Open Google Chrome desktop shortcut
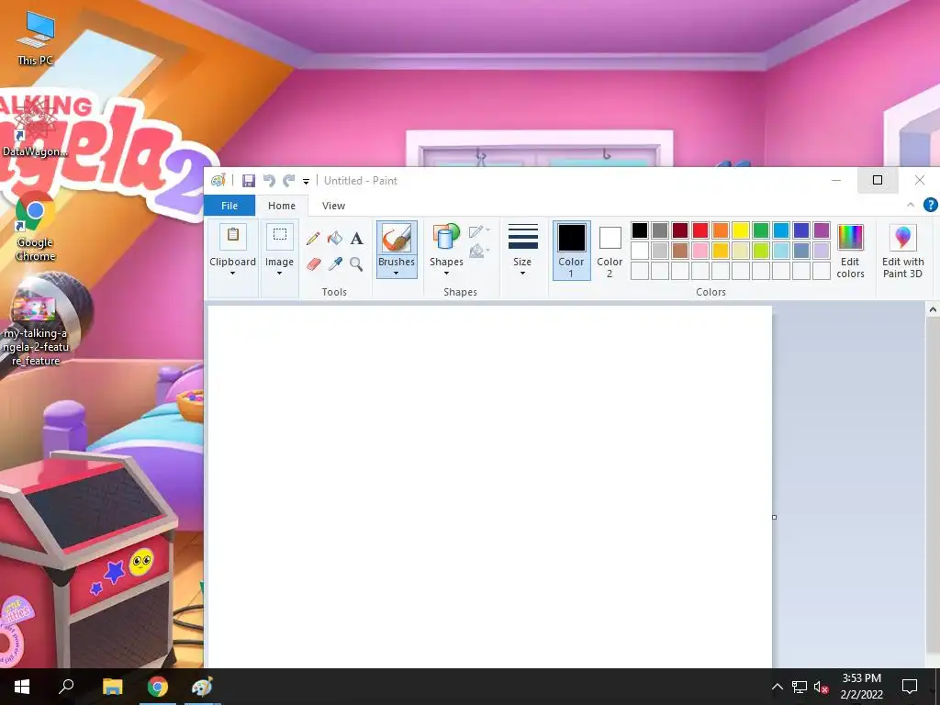The image size is (940, 705). [x=36, y=227]
